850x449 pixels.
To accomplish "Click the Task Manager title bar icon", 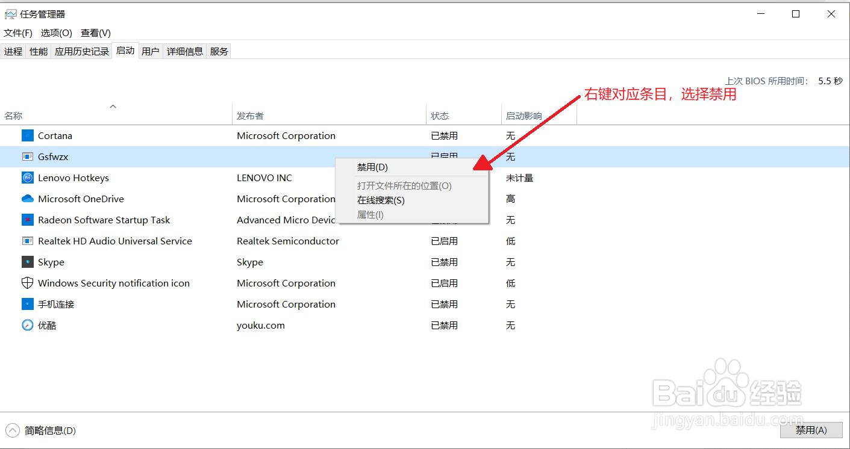I will 10,14.
